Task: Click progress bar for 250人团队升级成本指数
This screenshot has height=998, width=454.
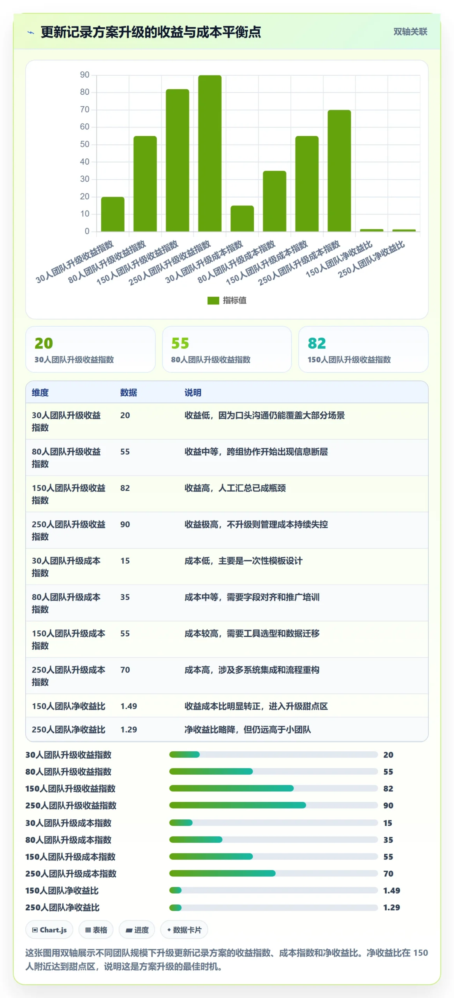Action: coord(273,873)
